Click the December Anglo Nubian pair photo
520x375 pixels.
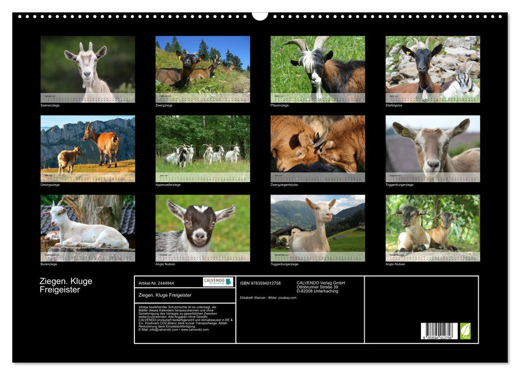pyautogui.click(x=433, y=228)
